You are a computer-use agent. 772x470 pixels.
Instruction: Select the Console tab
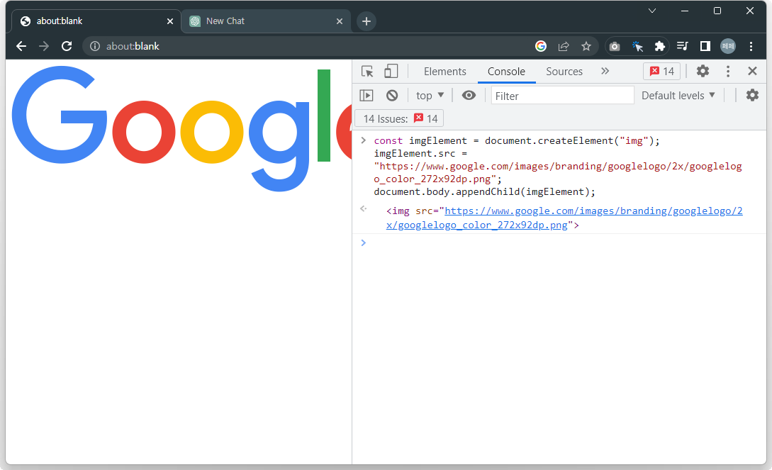click(x=506, y=72)
